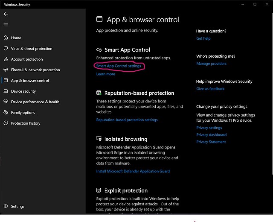Open the Settings gear in sidebar
The image size is (273, 222).
click(x=6, y=207)
